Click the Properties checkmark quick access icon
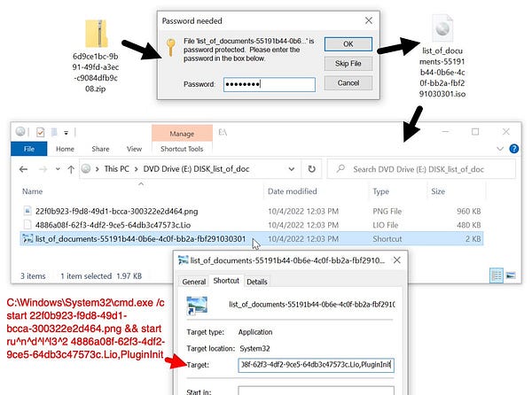 [x=41, y=132]
